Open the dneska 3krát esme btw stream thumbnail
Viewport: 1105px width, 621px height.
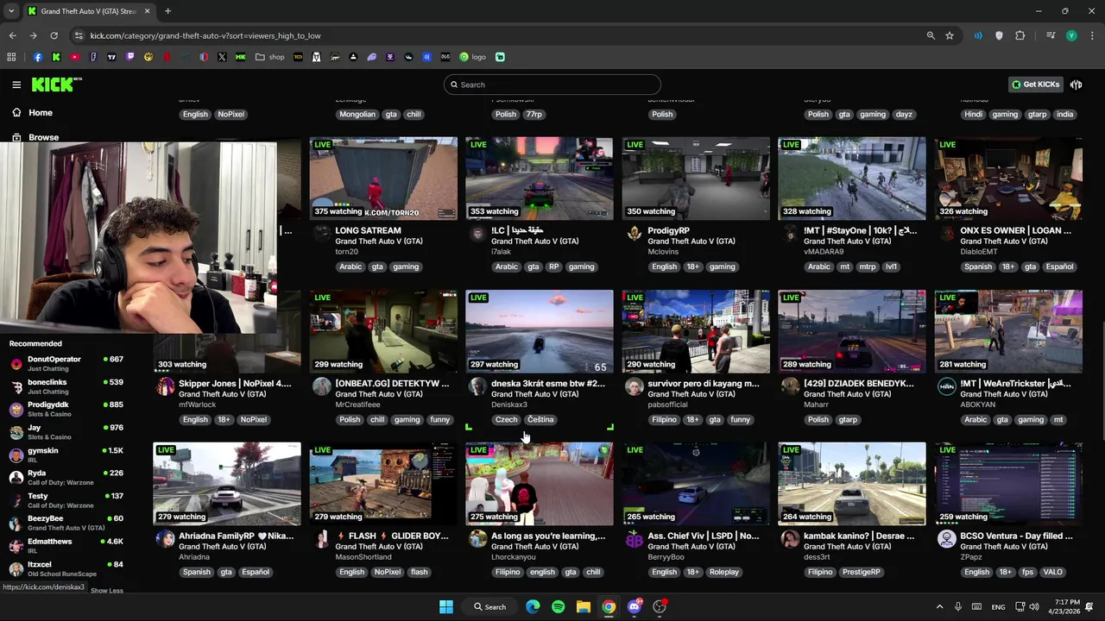[x=540, y=331]
